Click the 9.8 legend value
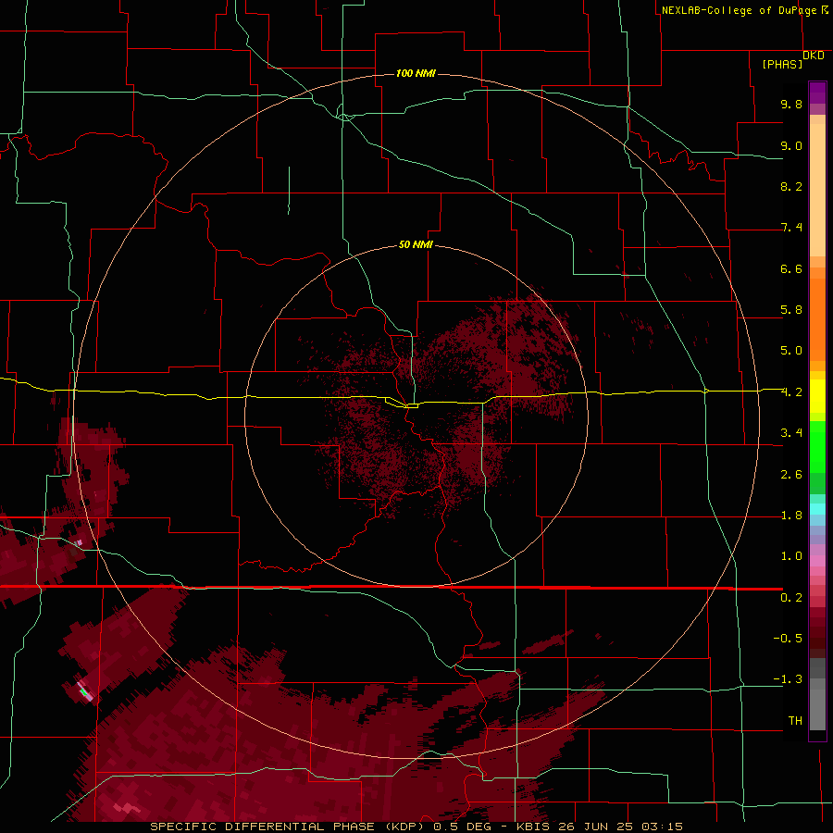Screen dimensions: 833x833 coord(791,104)
